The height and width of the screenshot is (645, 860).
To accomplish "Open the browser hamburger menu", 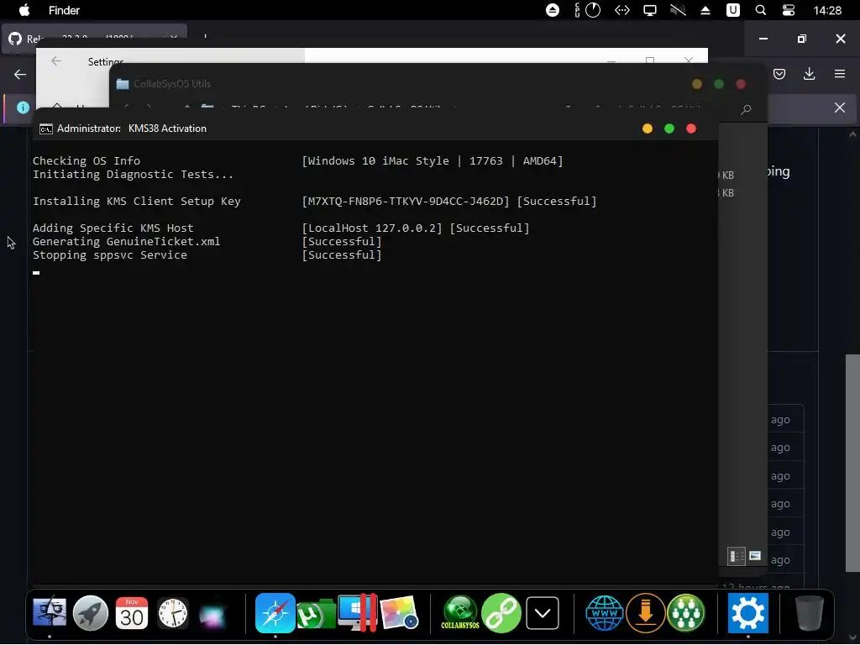I will coord(840,74).
